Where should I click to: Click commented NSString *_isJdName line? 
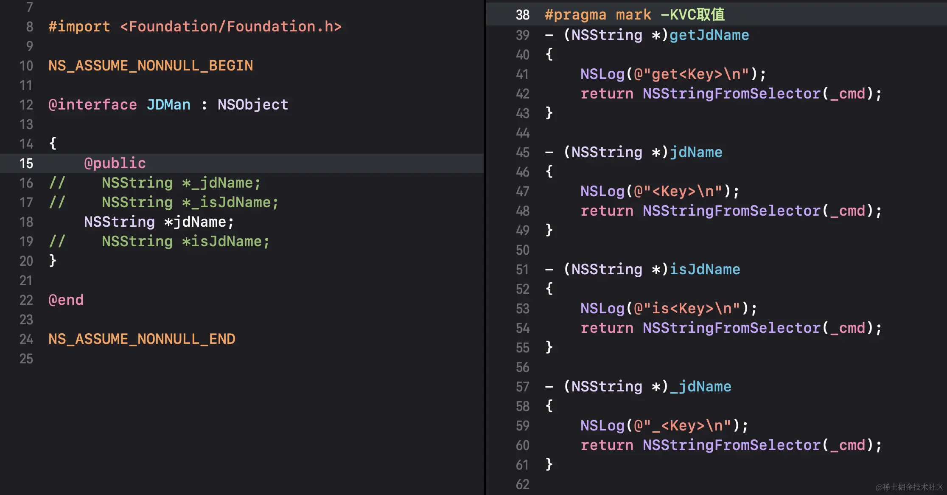click(190, 202)
